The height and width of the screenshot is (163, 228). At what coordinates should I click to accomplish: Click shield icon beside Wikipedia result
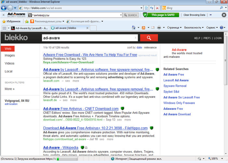click(82, 147)
